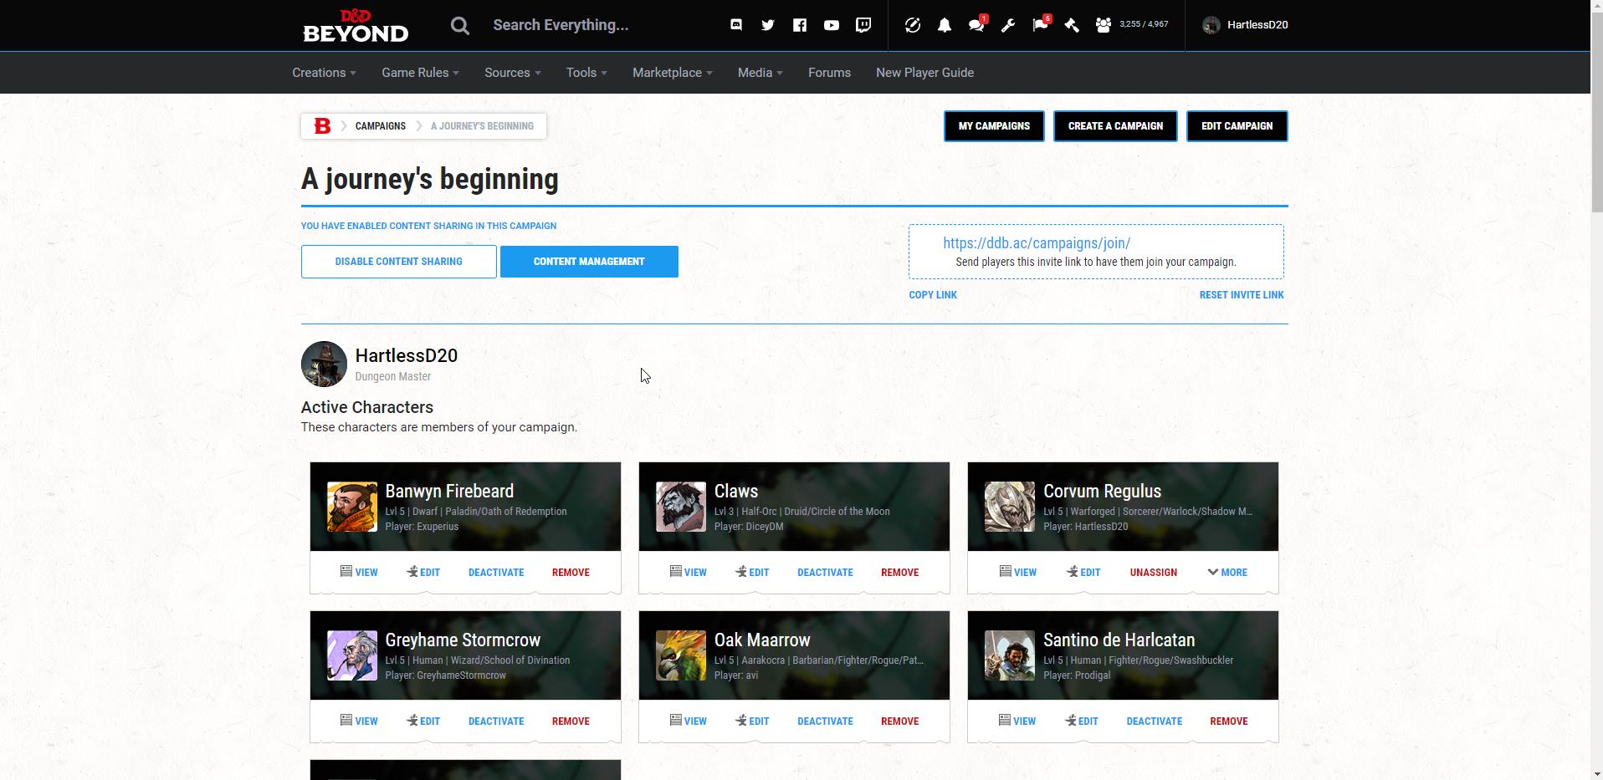Expand the Media menu
The width and height of the screenshot is (1603, 780).
(x=760, y=73)
